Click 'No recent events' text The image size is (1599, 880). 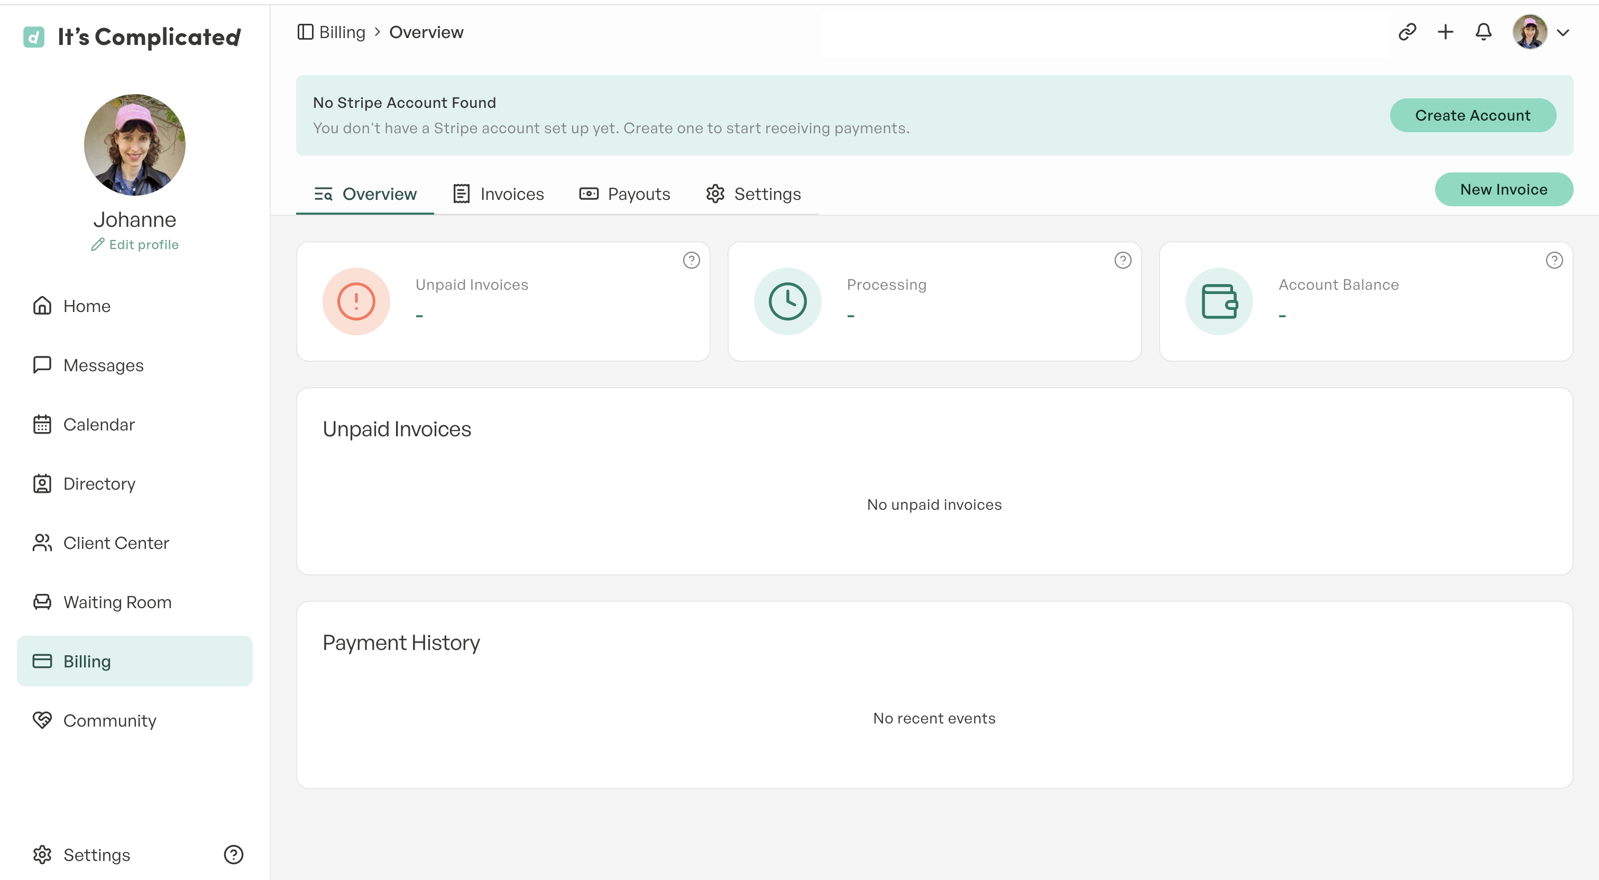934,718
